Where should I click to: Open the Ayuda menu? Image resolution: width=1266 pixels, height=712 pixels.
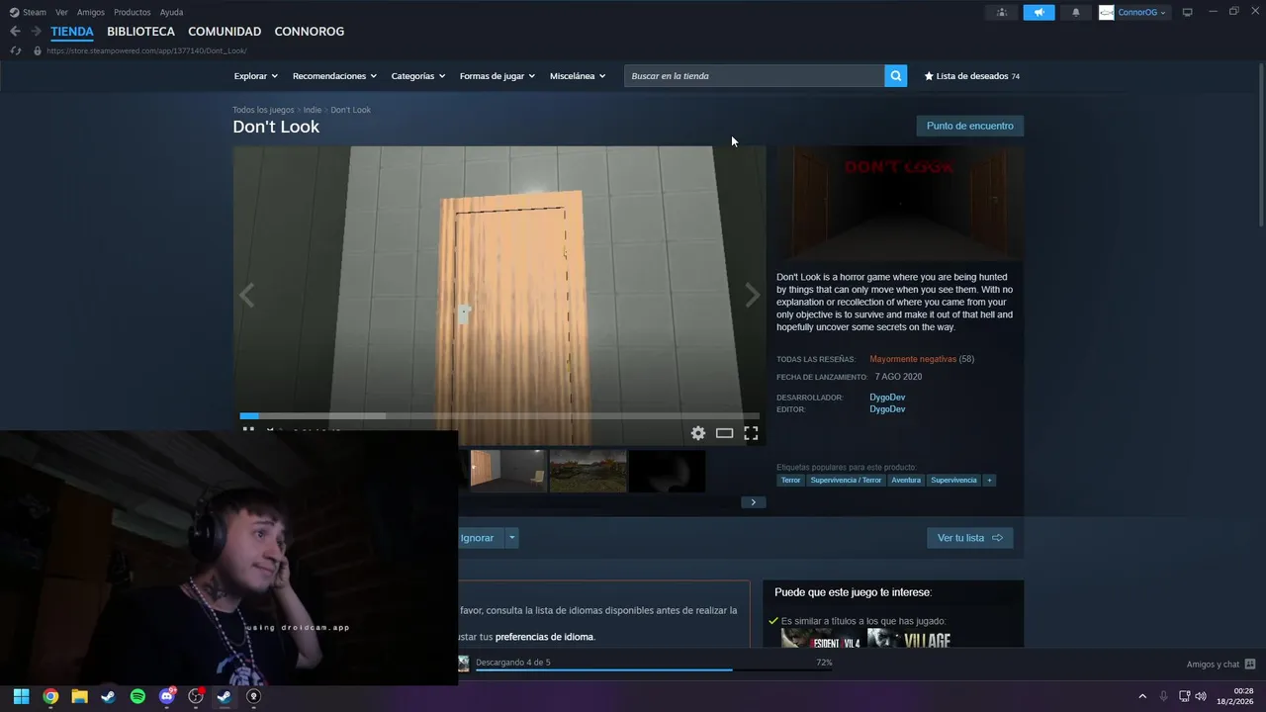(171, 12)
